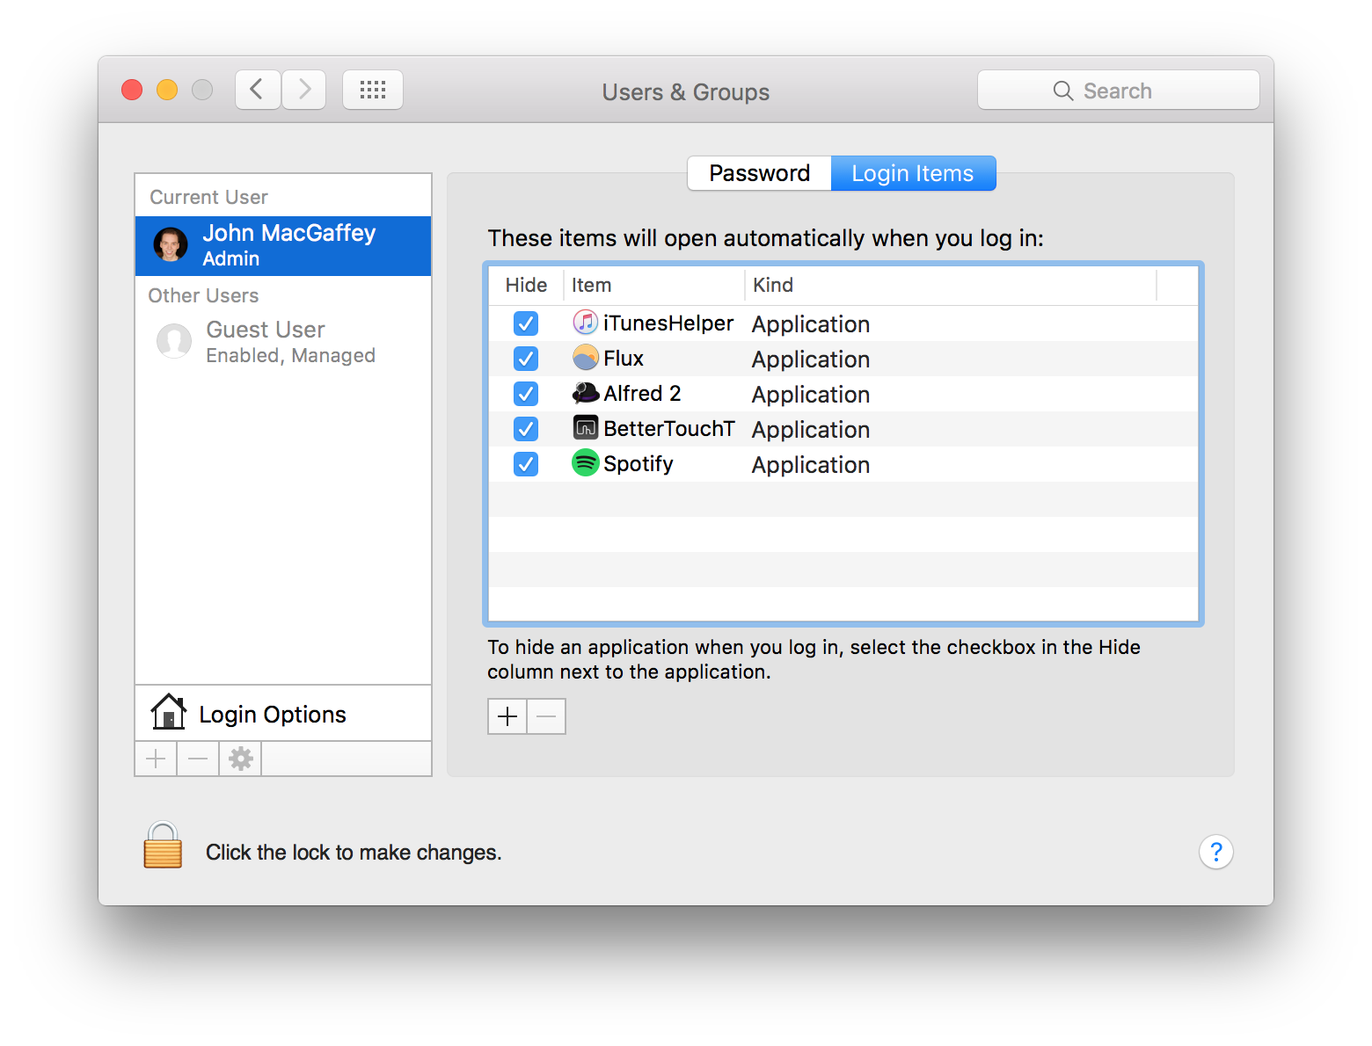Uncheck Hide for iTunesHelper
Viewport: 1372px width, 1046px height.
(526, 323)
